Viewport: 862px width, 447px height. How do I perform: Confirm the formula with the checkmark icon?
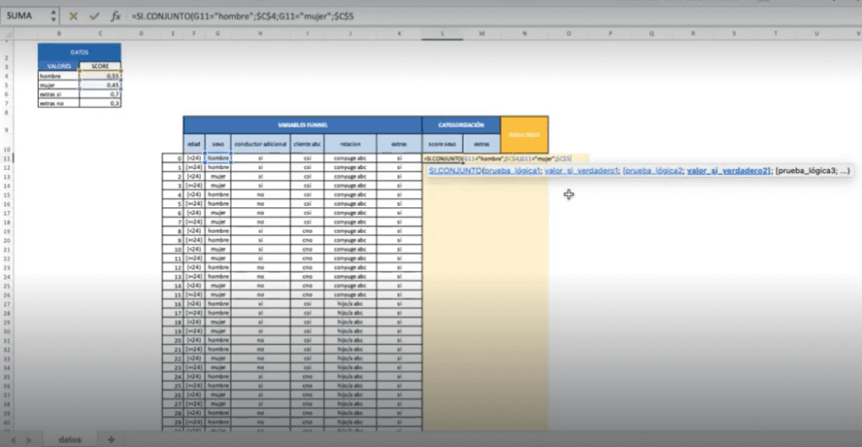coord(94,17)
